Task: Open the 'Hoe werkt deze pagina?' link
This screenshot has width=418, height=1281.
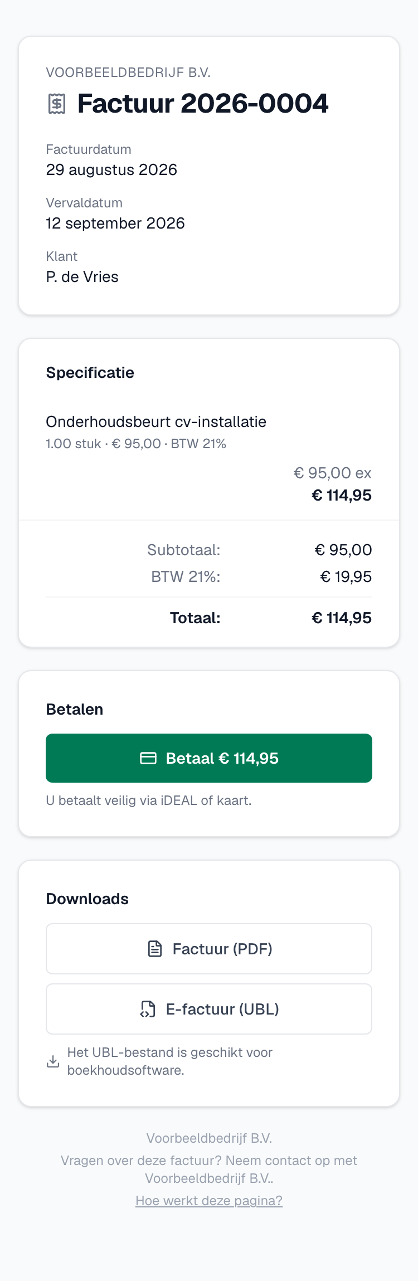Action: tap(209, 1201)
